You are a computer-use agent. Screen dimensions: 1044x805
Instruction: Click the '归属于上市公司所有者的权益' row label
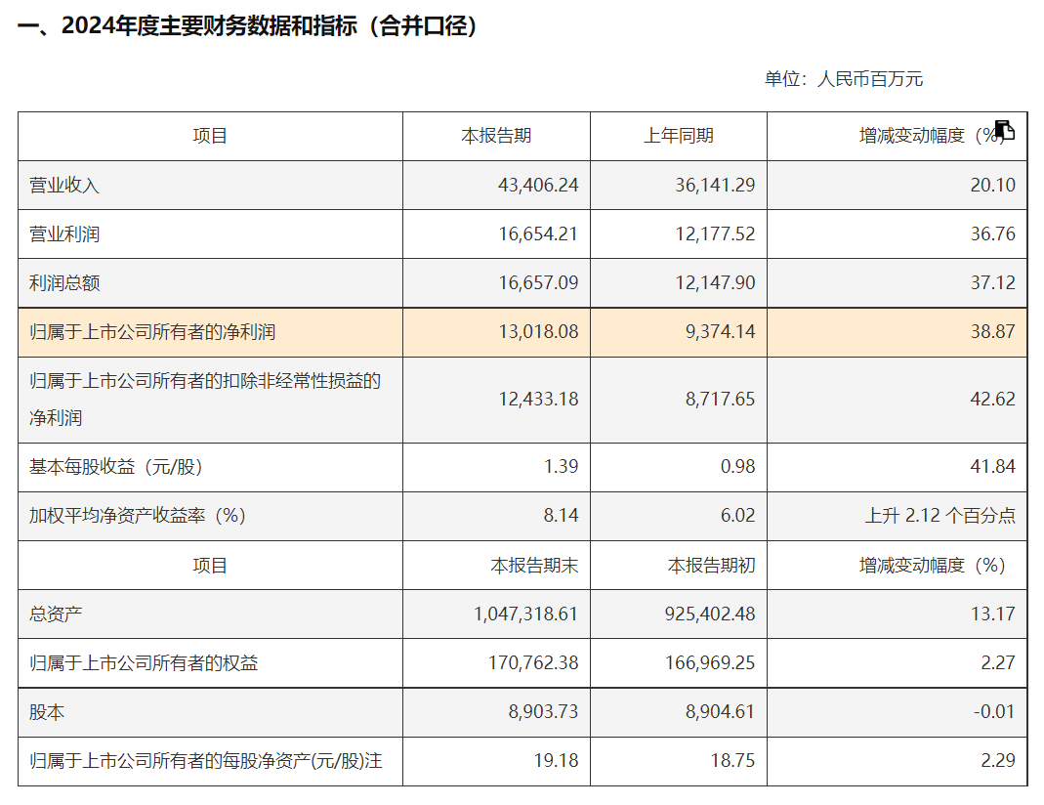(x=144, y=663)
